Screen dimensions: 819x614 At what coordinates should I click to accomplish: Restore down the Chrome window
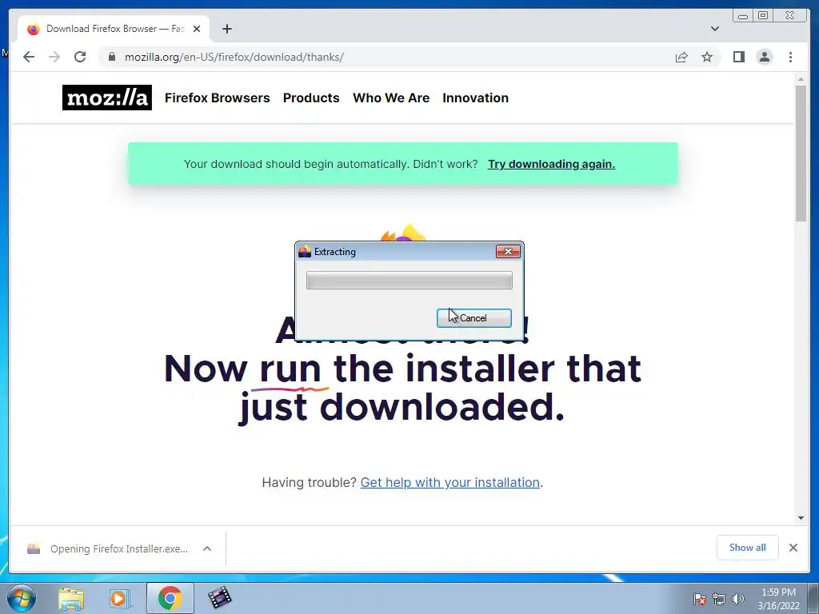click(763, 16)
